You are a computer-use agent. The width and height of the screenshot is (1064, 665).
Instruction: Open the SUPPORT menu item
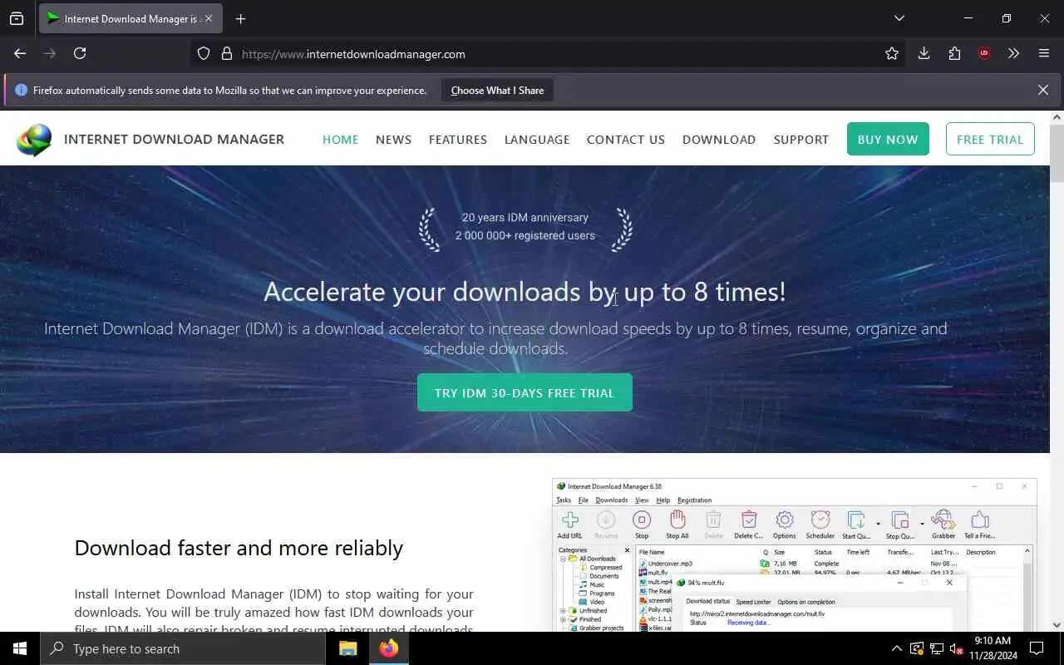(801, 140)
